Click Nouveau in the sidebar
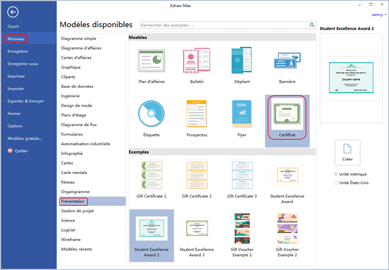The height and width of the screenshot is (270, 389). tap(16, 39)
